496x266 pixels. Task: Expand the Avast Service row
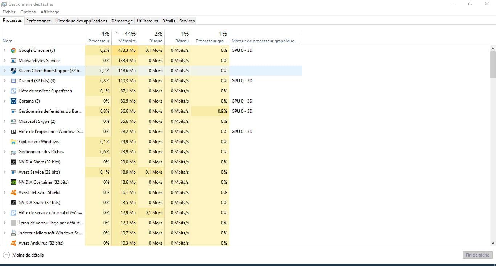pyautogui.click(x=4, y=172)
